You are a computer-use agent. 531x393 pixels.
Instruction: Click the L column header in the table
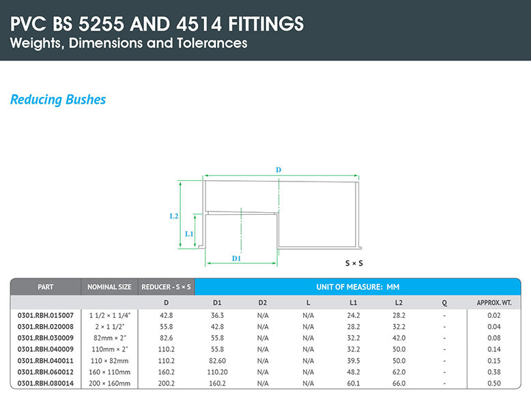click(x=308, y=303)
